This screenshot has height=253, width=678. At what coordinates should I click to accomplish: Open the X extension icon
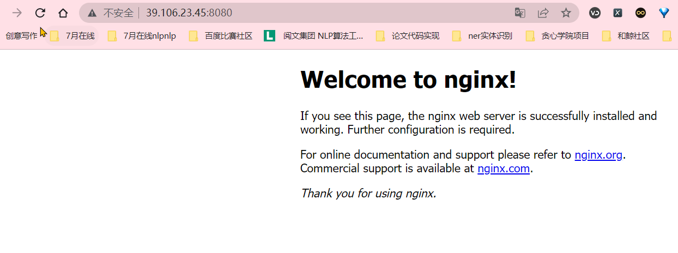point(618,13)
